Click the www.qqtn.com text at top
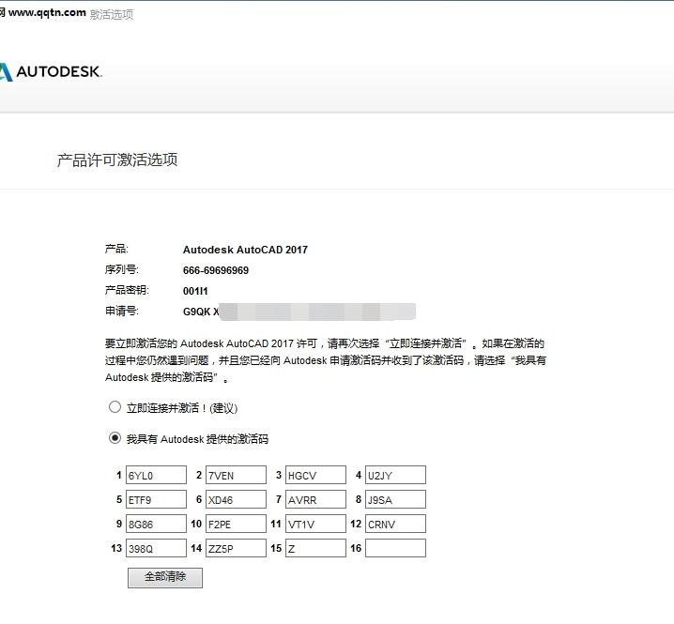The width and height of the screenshot is (674, 624). point(47,12)
